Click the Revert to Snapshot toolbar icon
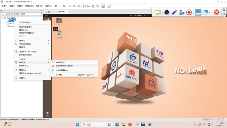Viewport: 227px width, 128px height. tap(74, 6)
